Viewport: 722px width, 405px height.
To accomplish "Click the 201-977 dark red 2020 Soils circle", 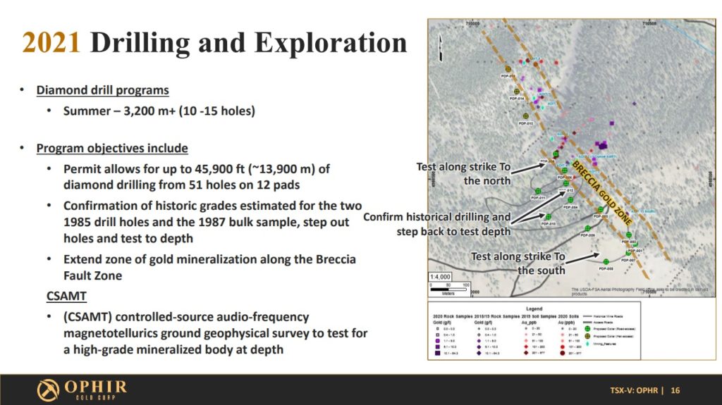I will pos(563,353).
